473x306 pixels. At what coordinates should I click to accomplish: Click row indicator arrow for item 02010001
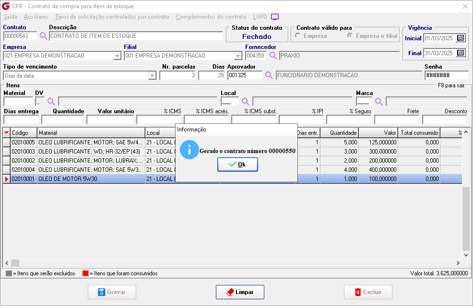[x=7, y=179]
